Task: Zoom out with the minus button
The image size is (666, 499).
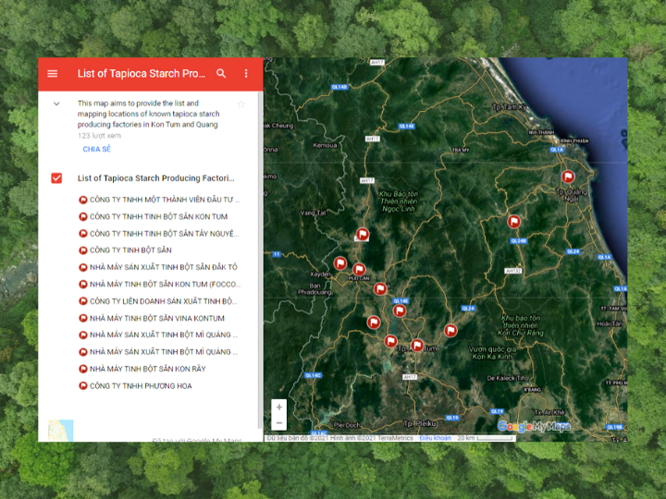Action: pos(279,422)
